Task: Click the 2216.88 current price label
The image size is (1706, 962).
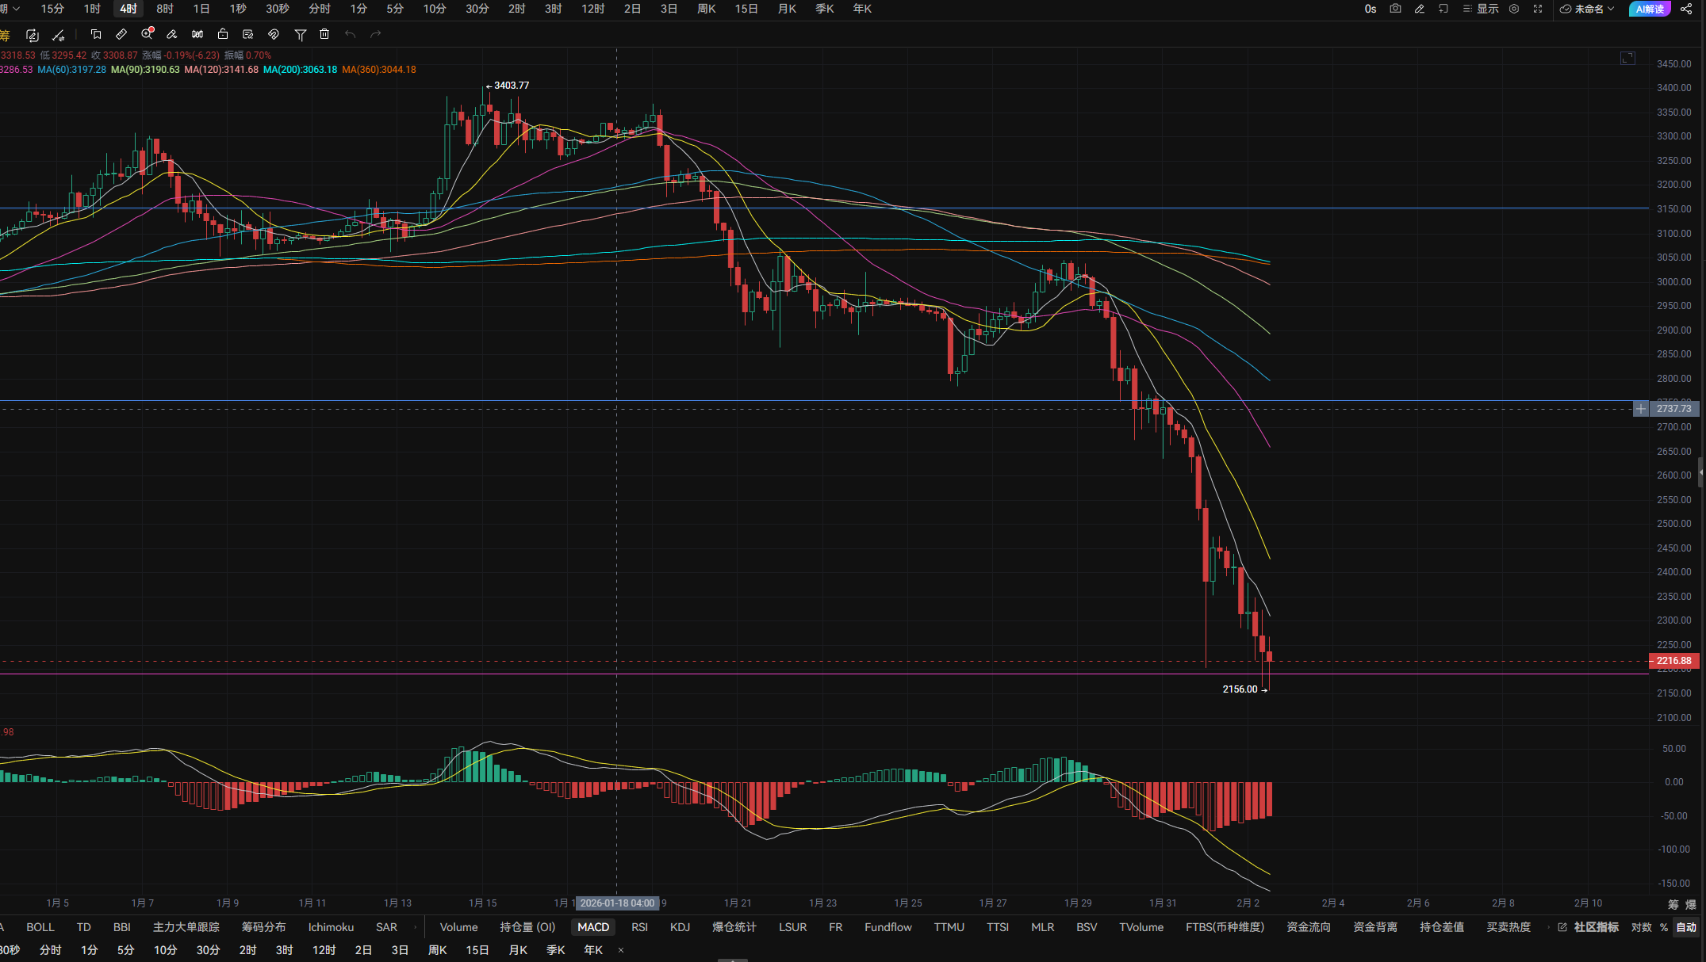Action: [1673, 661]
